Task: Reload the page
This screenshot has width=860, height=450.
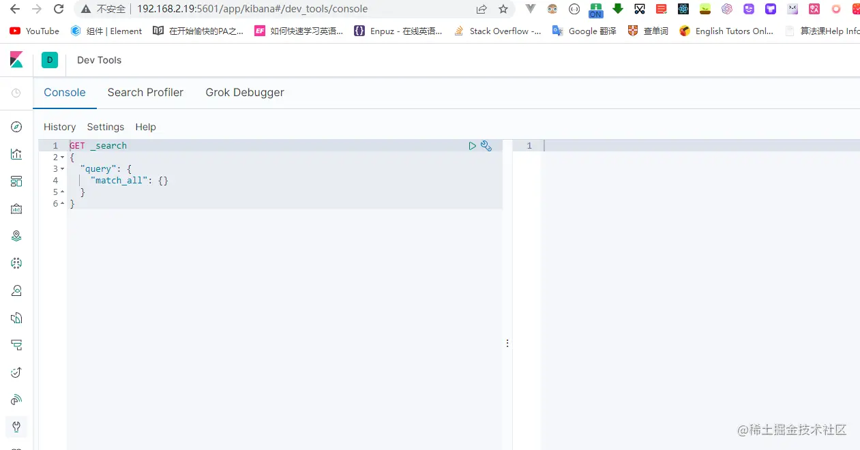Action: [59, 9]
